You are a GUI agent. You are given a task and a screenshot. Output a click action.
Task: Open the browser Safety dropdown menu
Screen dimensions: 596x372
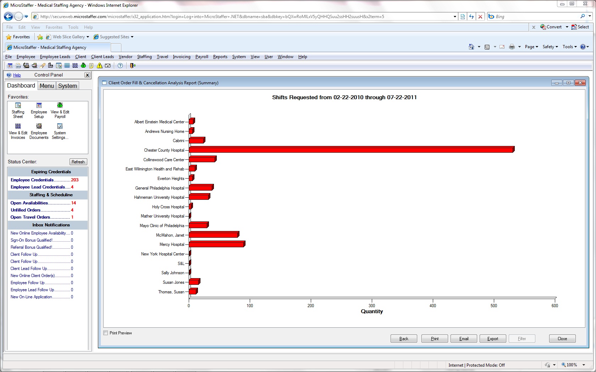[x=550, y=47]
